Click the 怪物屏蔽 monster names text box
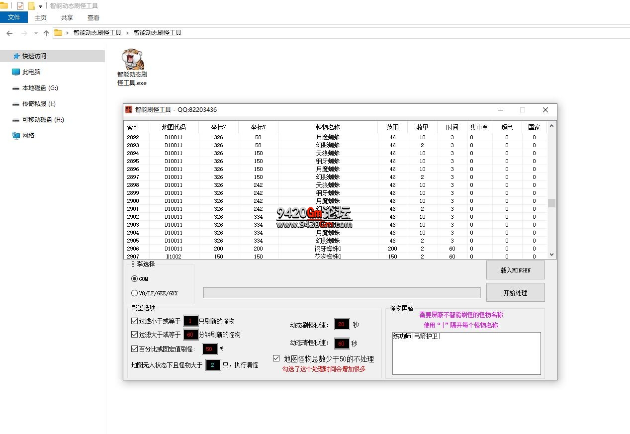Viewport: 630px width, 434px height. click(466, 353)
